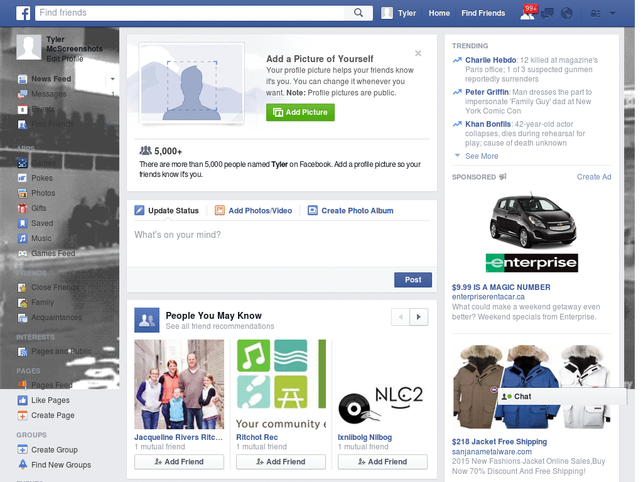Image resolution: width=643 pixels, height=482 pixels.
Task: Click the Facebook logo icon
Action: click(23, 13)
